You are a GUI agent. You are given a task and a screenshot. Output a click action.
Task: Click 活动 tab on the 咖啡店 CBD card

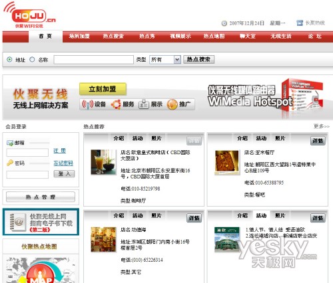137,138
